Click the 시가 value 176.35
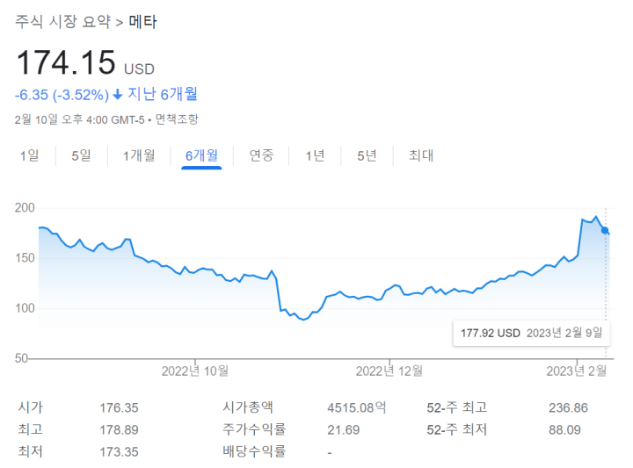Image resolution: width=633 pixels, height=468 pixels. [119, 408]
